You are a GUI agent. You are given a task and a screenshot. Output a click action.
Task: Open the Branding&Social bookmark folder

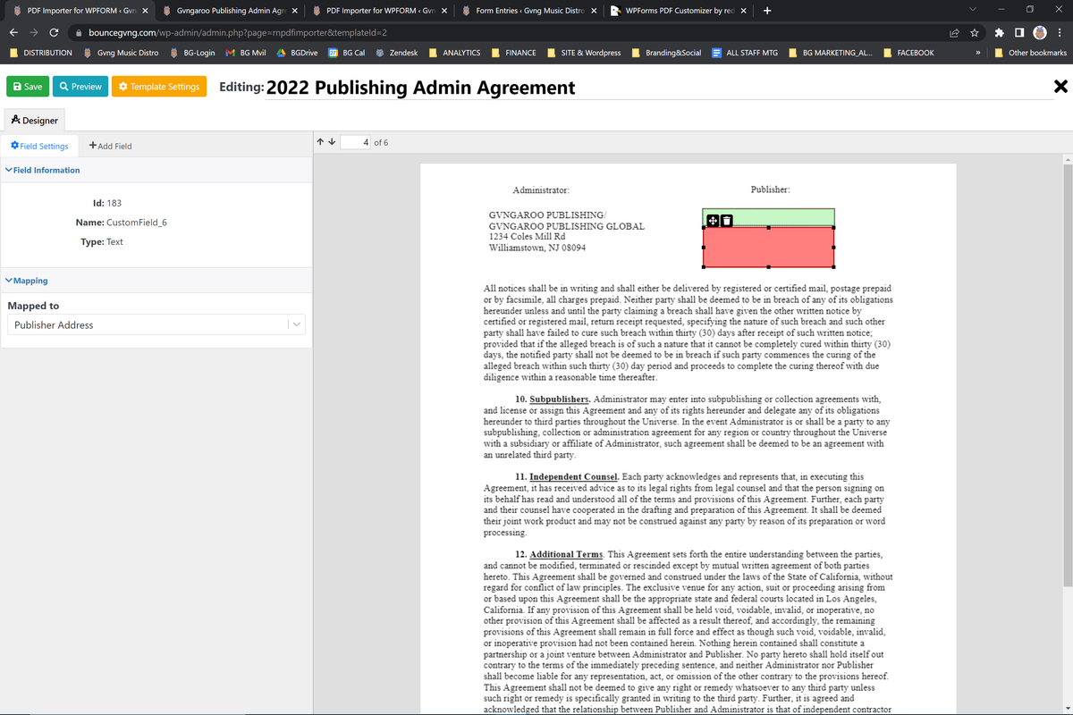(x=666, y=53)
